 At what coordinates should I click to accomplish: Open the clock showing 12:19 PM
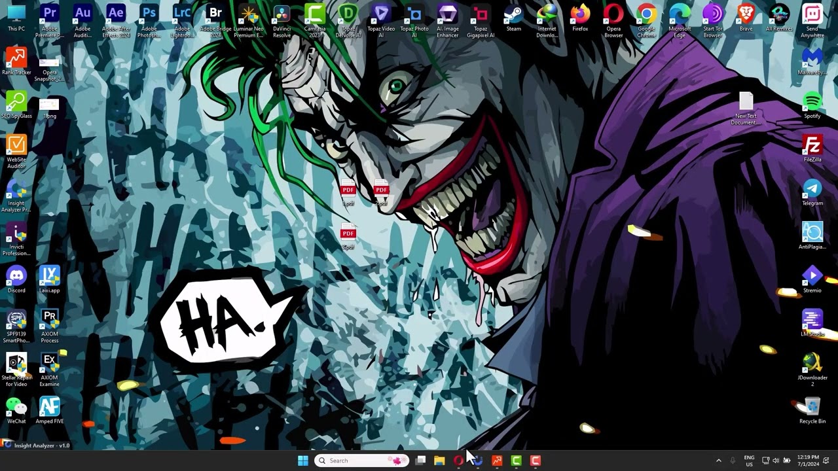tap(809, 461)
